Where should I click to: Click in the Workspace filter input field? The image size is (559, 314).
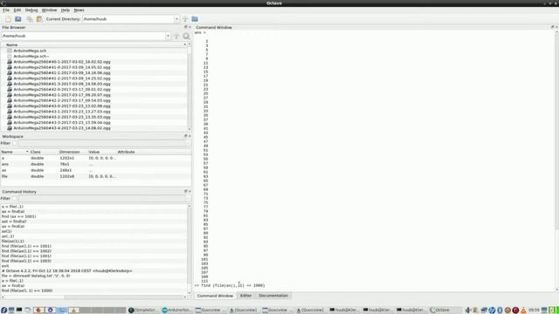tap(101, 143)
